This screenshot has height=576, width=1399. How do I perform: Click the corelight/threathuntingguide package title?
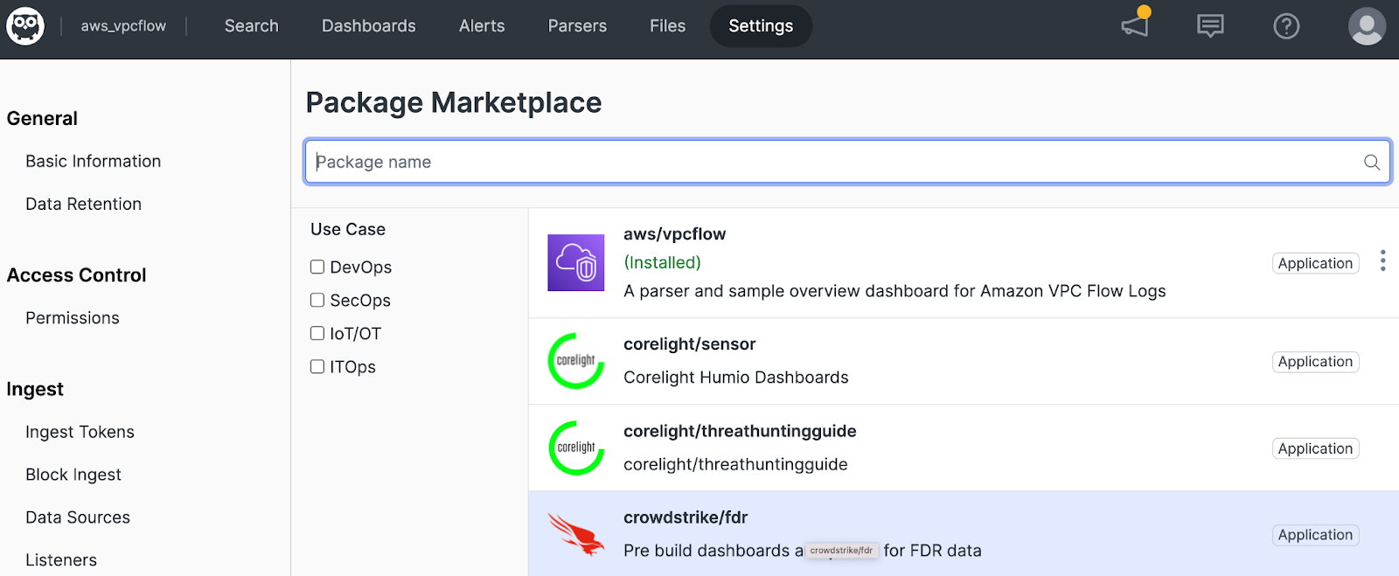click(x=740, y=431)
